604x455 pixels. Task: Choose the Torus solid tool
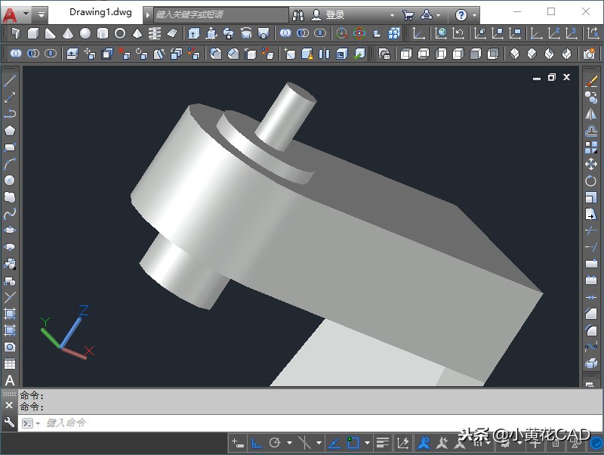point(120,33)
